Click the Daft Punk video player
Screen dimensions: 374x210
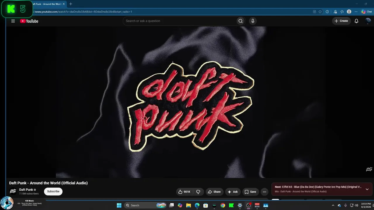coord(190,102)
